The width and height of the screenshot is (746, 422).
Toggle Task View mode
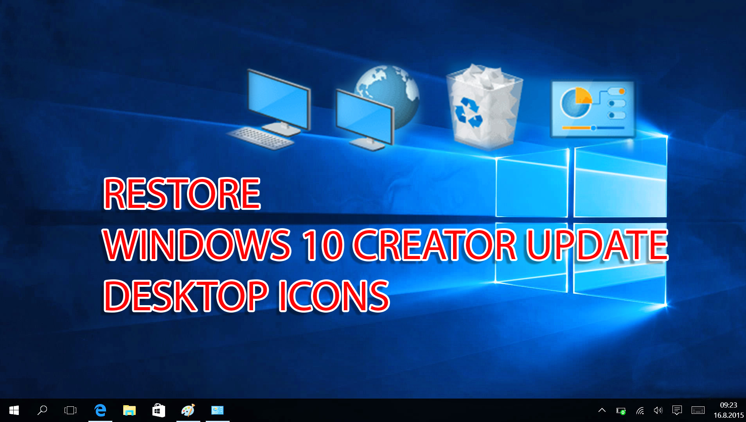pos(71,411)
